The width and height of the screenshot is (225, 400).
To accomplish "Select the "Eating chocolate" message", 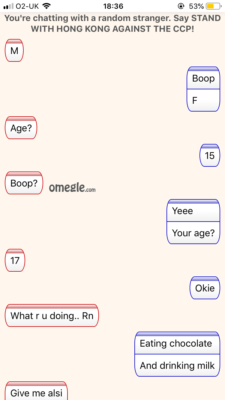I will pos(178,343).
